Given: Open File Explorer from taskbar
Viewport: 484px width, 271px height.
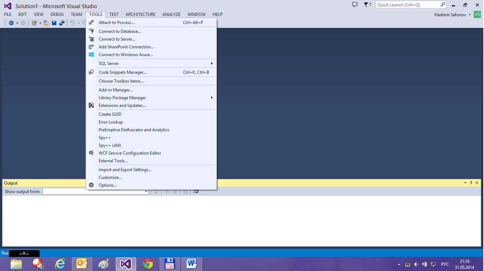Looking at the screenshot, I should [16, 264].
